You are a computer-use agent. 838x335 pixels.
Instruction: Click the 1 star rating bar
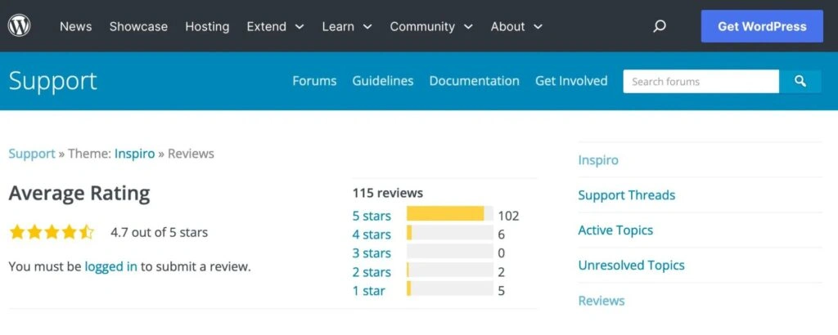[449, 291]
